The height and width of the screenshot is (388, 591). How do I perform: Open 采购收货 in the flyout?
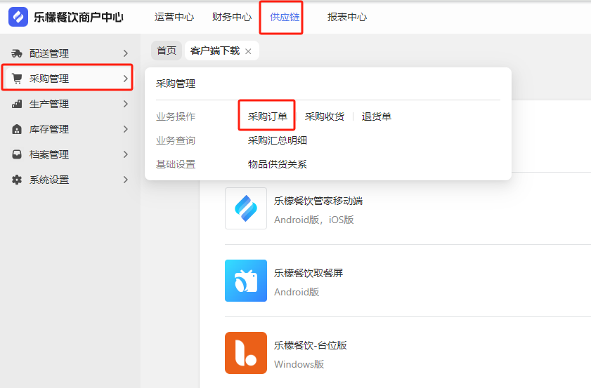coord(325,116)
